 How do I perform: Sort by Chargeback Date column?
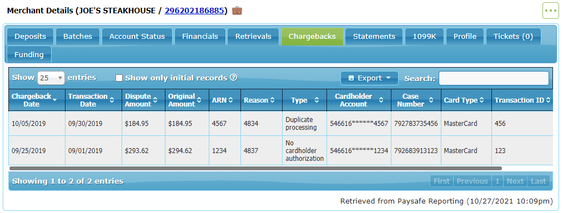[x=37, y=100]
